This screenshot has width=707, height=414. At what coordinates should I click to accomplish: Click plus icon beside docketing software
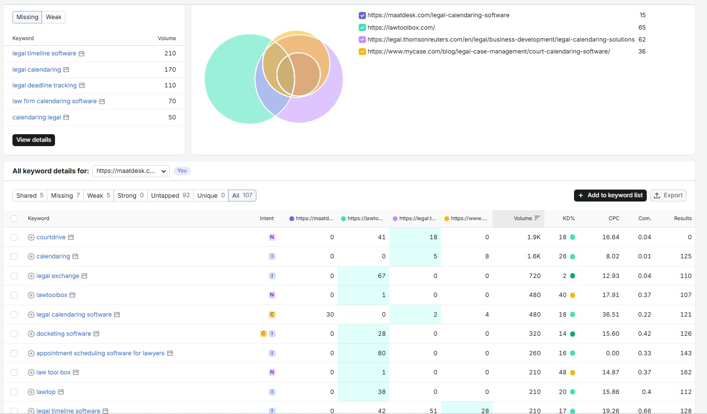click(x=31, y=334)
